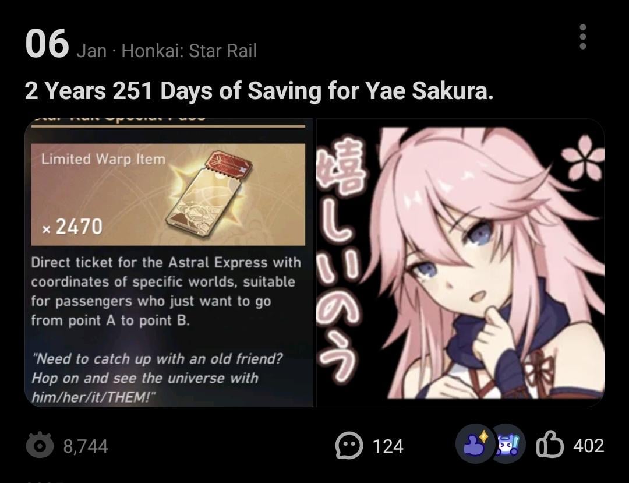Click the 124 comments count

388,446
